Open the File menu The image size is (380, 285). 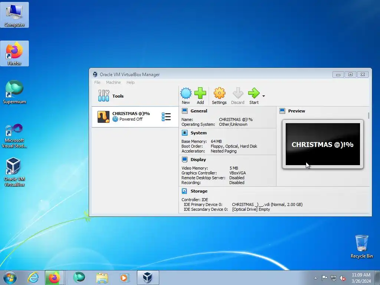coord(97,82)
